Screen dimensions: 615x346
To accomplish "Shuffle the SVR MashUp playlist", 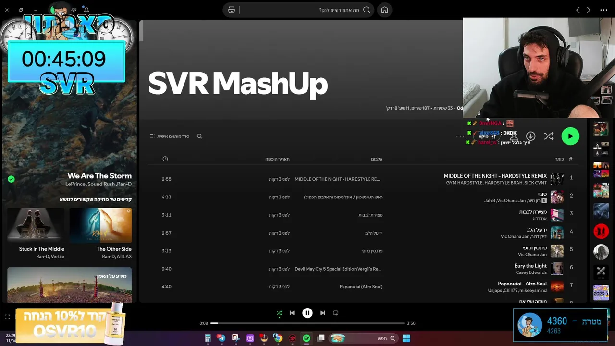I will (549, 136).
